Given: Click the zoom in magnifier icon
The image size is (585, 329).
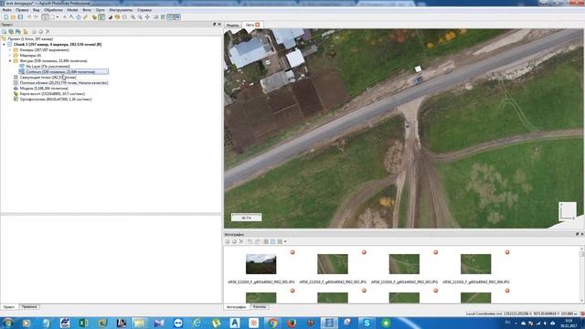Looking at the screenshot, I should coord(133,17).
